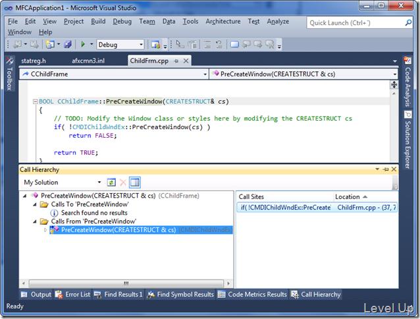420x319 pixels.
Task: Toggle bookmark with the blue rectangle icon
Action: coord(234,44)
